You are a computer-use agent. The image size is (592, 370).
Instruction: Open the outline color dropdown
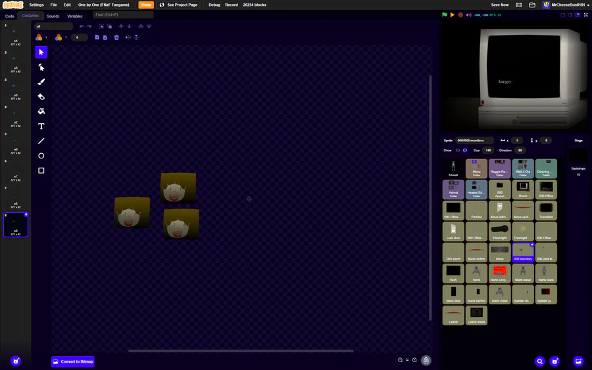click(66, 37)
